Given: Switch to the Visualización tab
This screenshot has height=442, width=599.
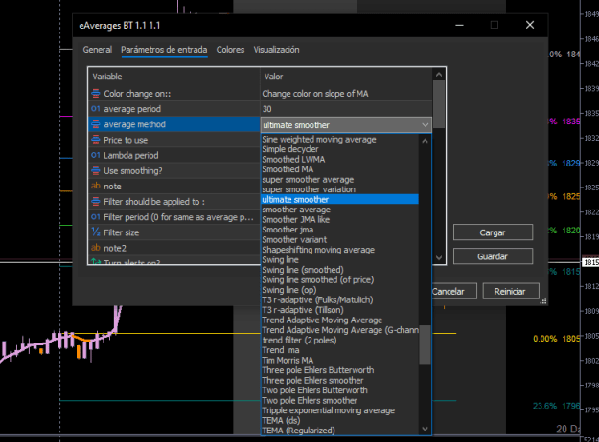Looking at the screenshot, I should point(276,50).
